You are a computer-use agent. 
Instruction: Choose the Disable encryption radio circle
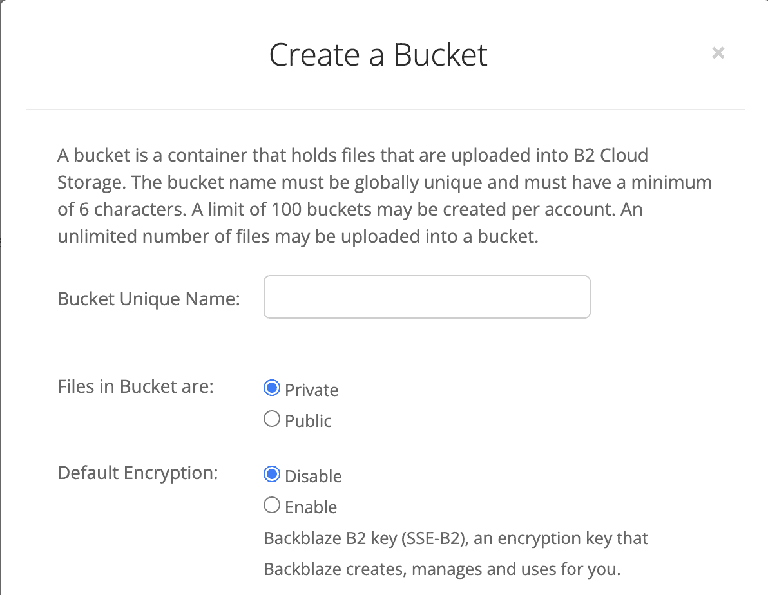(272, 475)
